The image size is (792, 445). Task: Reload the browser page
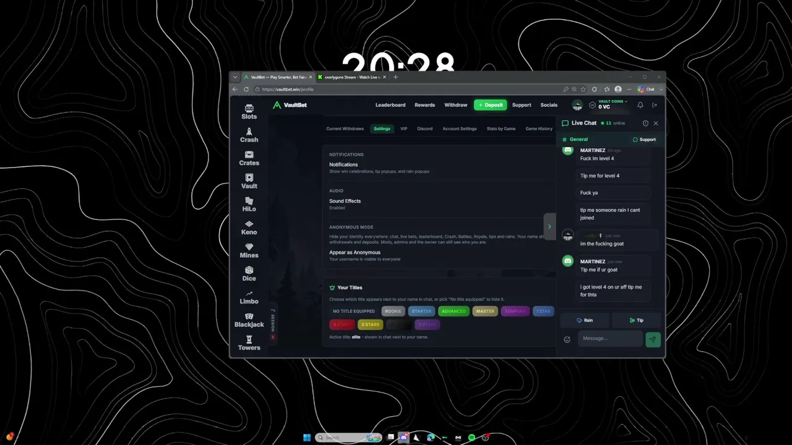(x=246, y=89)
